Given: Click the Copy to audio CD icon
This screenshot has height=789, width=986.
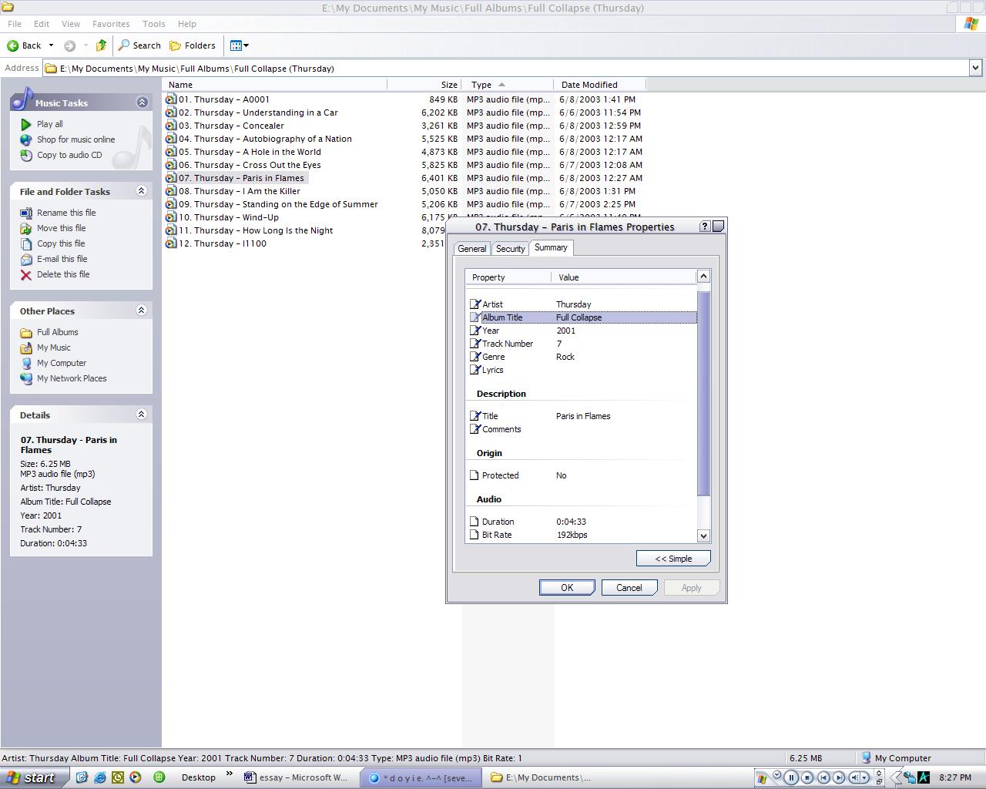Looking at the screenshot, I should coord(26,155).
